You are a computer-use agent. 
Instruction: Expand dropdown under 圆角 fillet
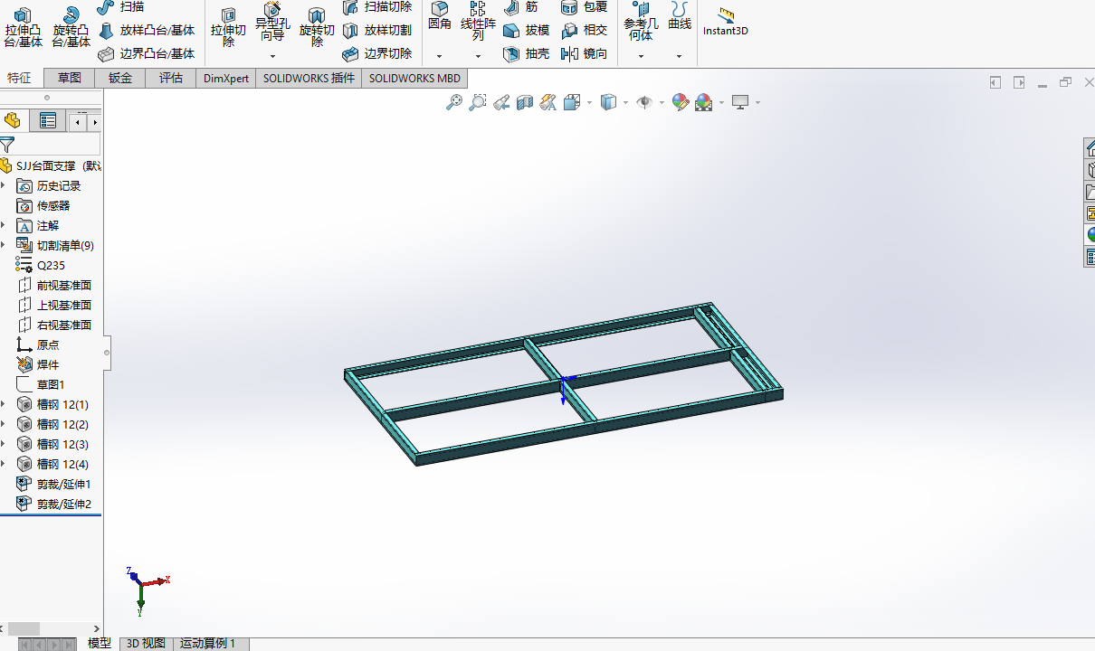[x=440, y=56]
